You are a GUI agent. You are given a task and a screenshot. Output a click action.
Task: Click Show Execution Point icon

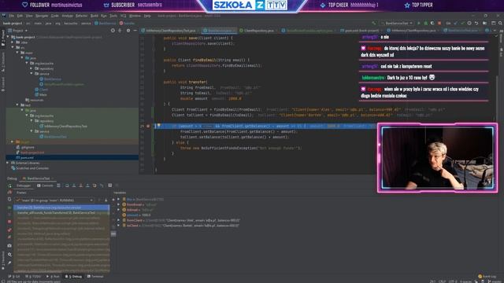coord(58,186)
